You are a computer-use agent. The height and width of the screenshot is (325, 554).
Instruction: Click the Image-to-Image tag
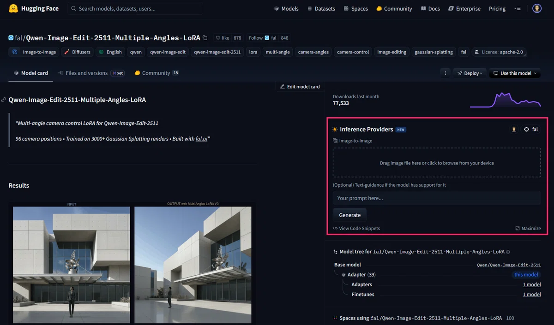click(34, 52)
